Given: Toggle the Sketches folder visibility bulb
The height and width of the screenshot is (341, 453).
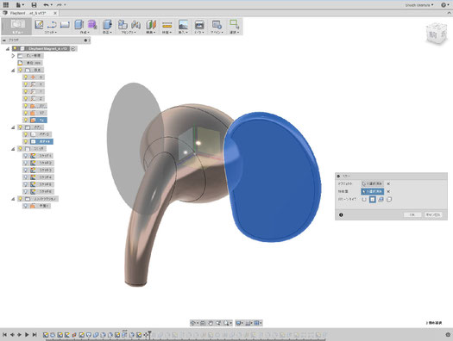Looking at the screenshot, I should tap(20, 149).
